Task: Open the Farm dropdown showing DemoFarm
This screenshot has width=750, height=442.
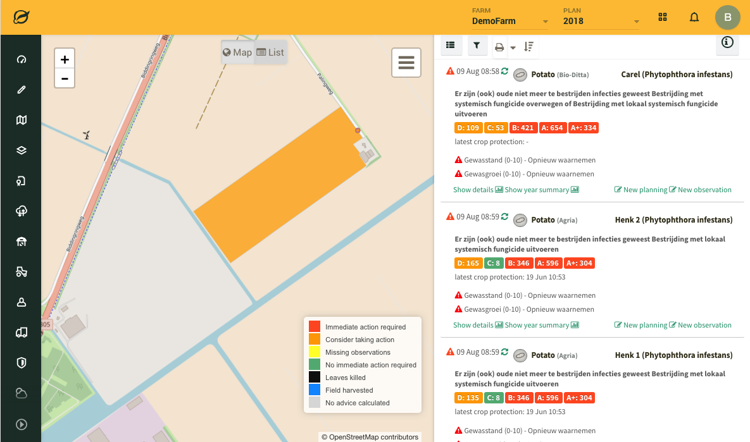Action: 509,21
